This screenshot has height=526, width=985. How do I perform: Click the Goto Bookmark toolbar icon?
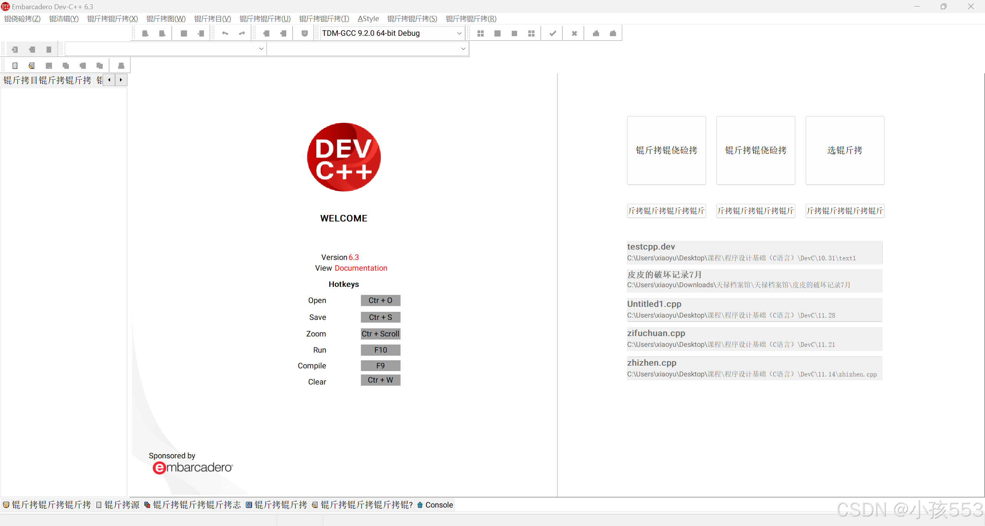[x=49, y=50]
